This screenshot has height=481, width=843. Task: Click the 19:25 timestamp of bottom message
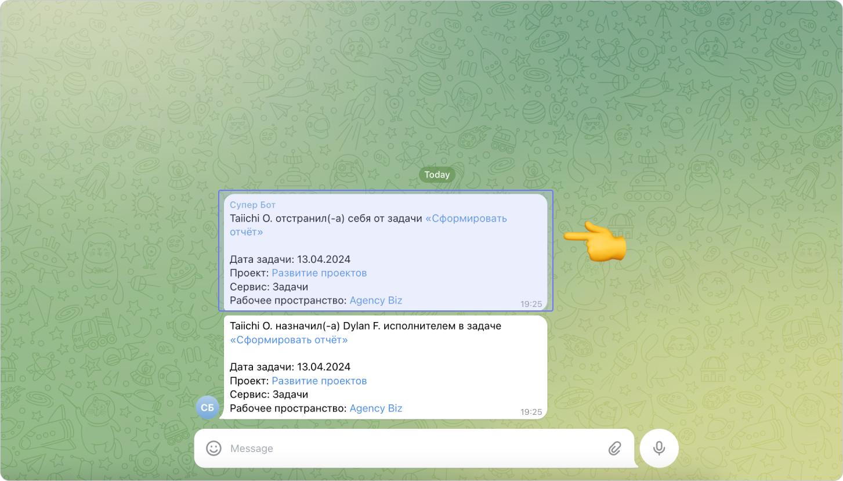(531, 412)
